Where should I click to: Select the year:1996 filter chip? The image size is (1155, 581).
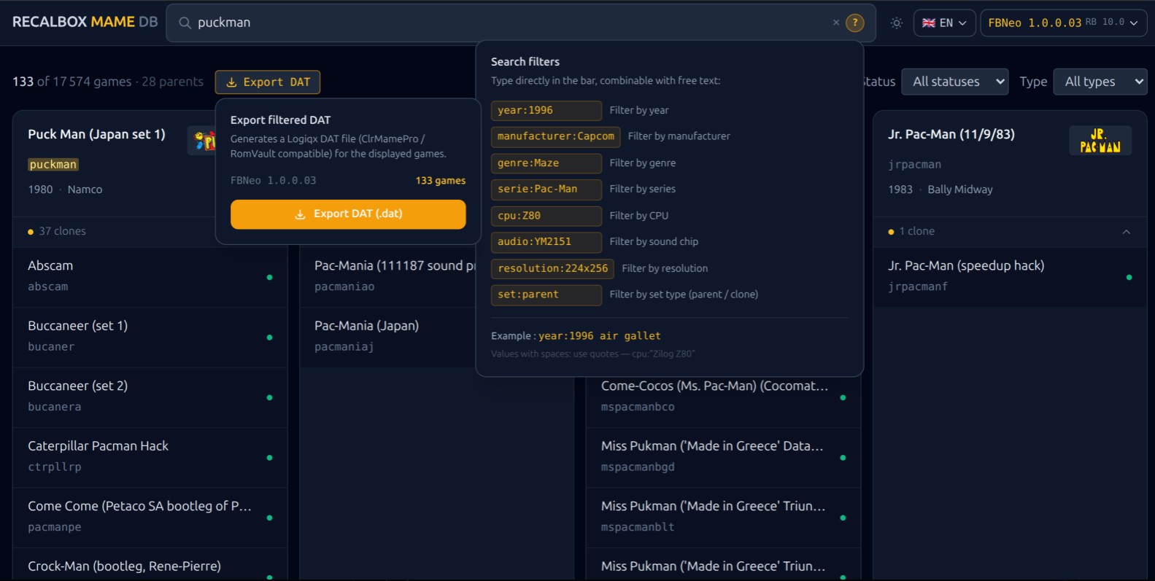click(x=546, y=110)
